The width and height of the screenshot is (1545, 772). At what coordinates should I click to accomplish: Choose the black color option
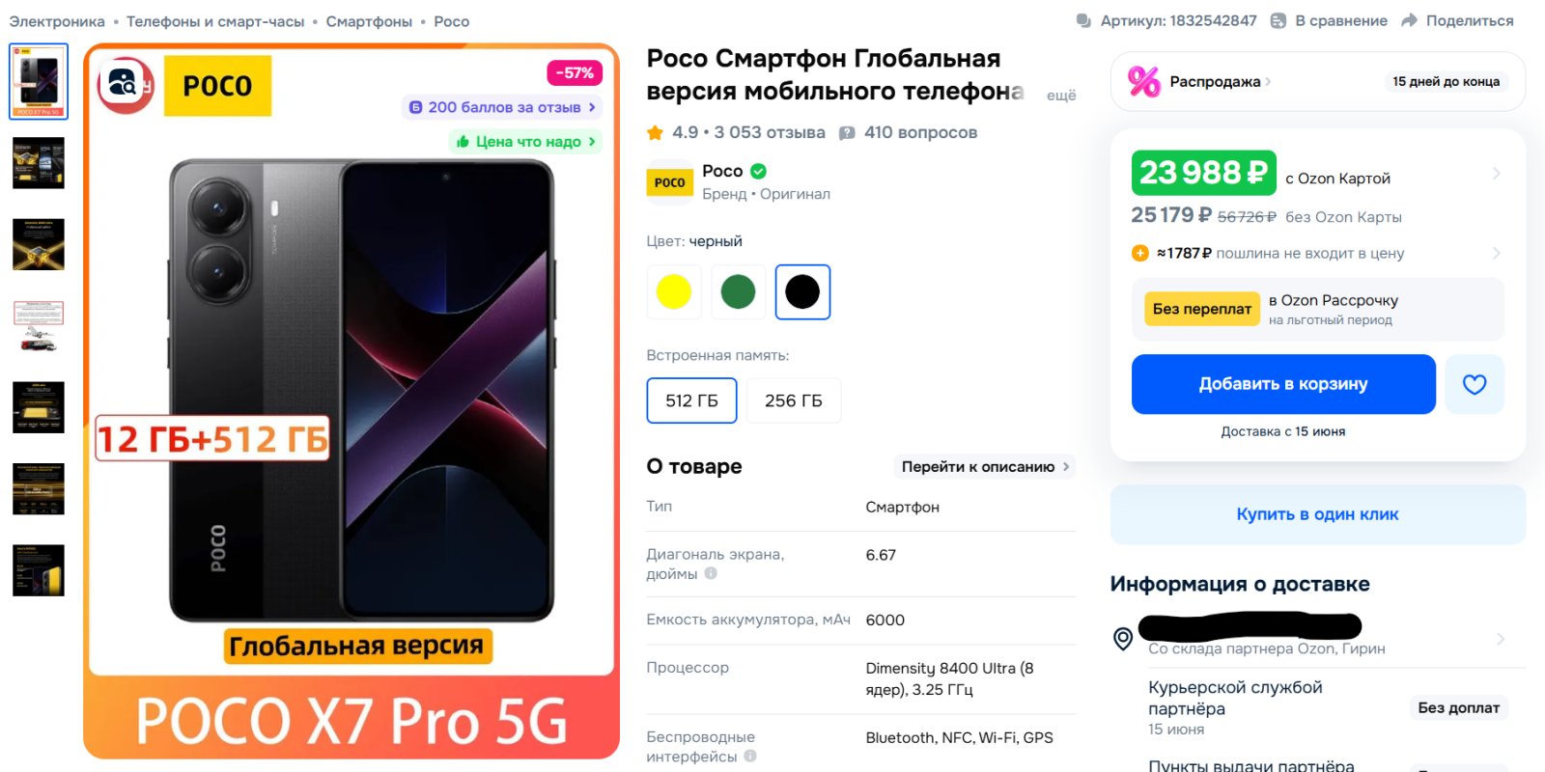[802, 291]
